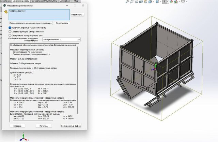Click the Edit Appearance colored sphere icon
Image resolution: width=218 pixels, height=142 pixels.
171,2
